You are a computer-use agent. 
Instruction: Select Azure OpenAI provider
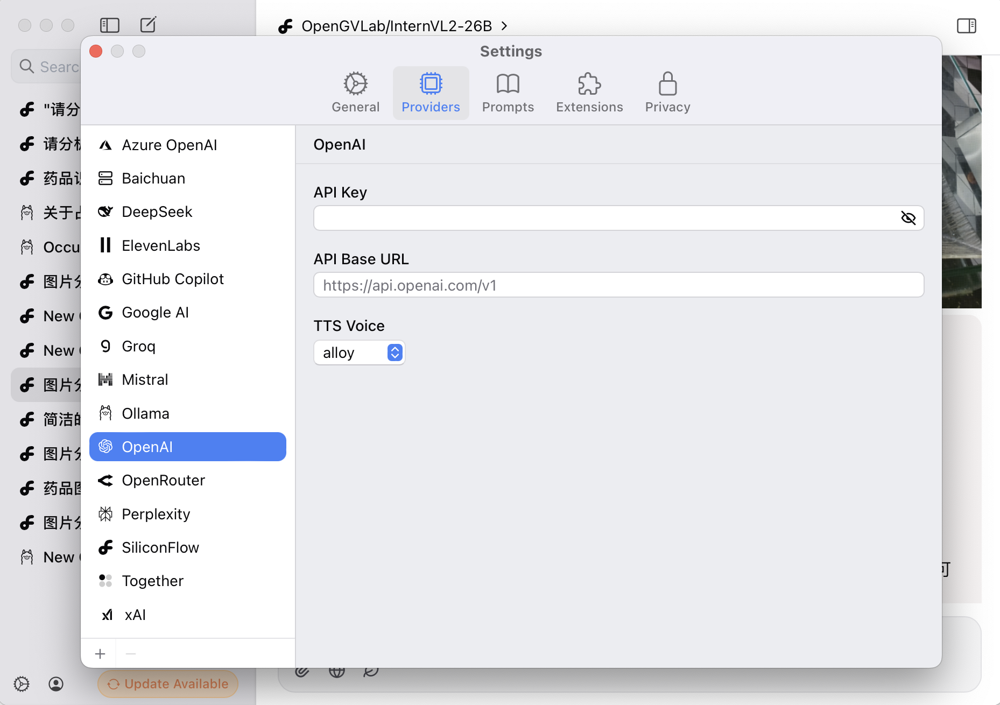187,145
